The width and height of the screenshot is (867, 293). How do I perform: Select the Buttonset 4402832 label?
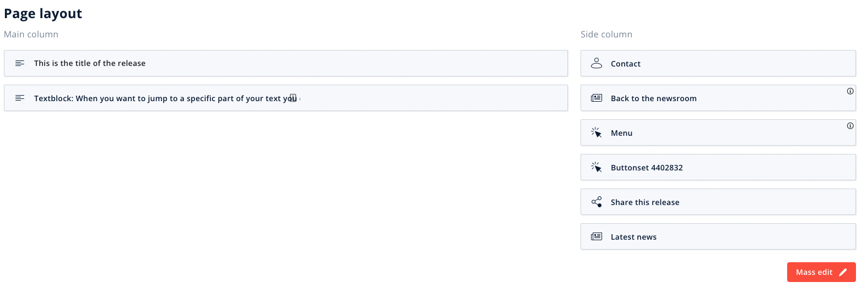coord(647,168)
